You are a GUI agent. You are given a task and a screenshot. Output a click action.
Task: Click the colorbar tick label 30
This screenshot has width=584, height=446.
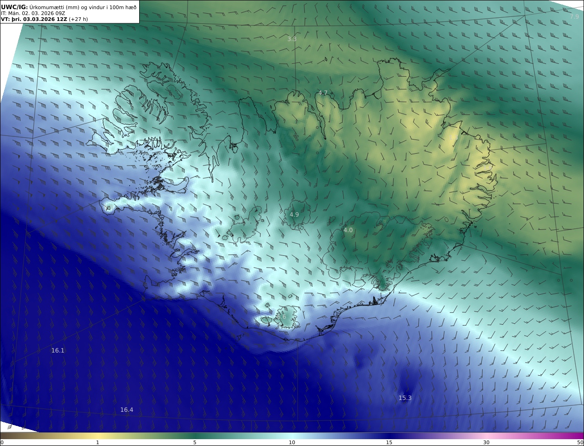486,442
